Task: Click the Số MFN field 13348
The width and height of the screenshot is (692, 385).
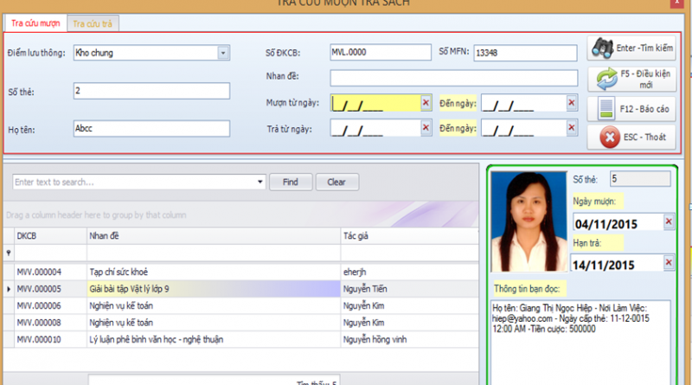Action: coord(525,53)
